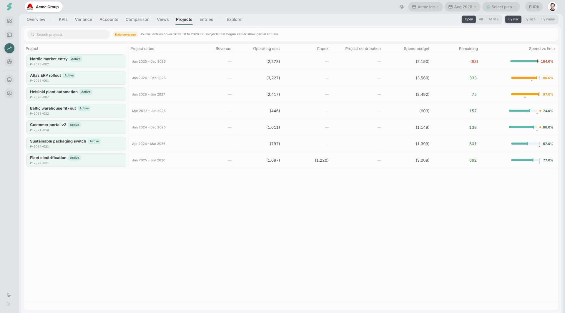Open Nordic market entry project

click(76, 61)
